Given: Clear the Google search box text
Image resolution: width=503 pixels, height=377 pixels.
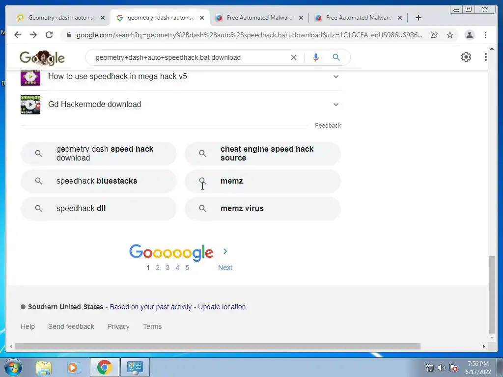Looking at the screenshot, I should pos(294,57).
